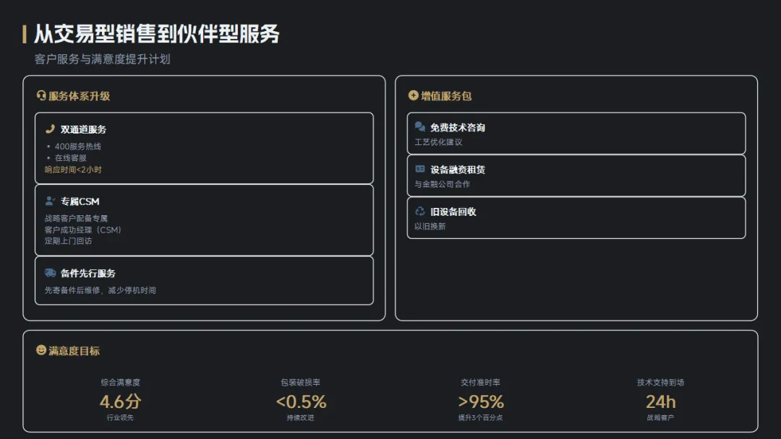Click the chat bubbles icon beside 免费技术咨询
Viewport: 781px width, 439px height.
point(420,127)
